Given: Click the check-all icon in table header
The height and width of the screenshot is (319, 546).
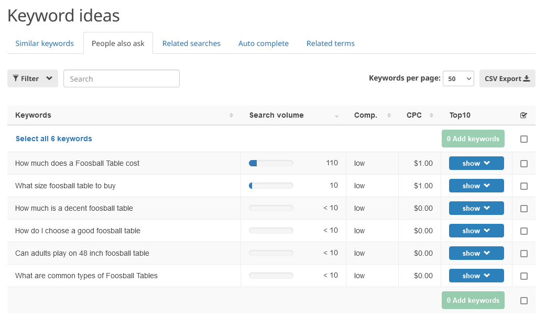Looking at the screenshot, I should (x=523, y=116).
